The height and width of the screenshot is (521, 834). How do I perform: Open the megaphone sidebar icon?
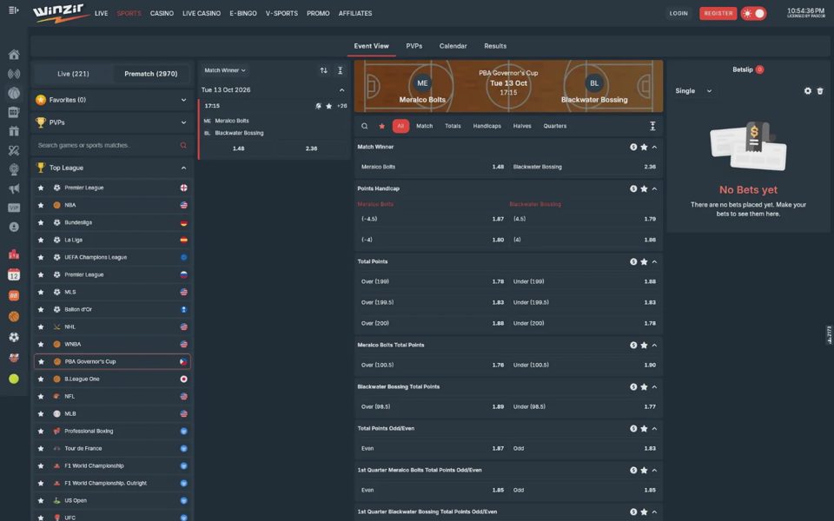[x=14, y=188]
